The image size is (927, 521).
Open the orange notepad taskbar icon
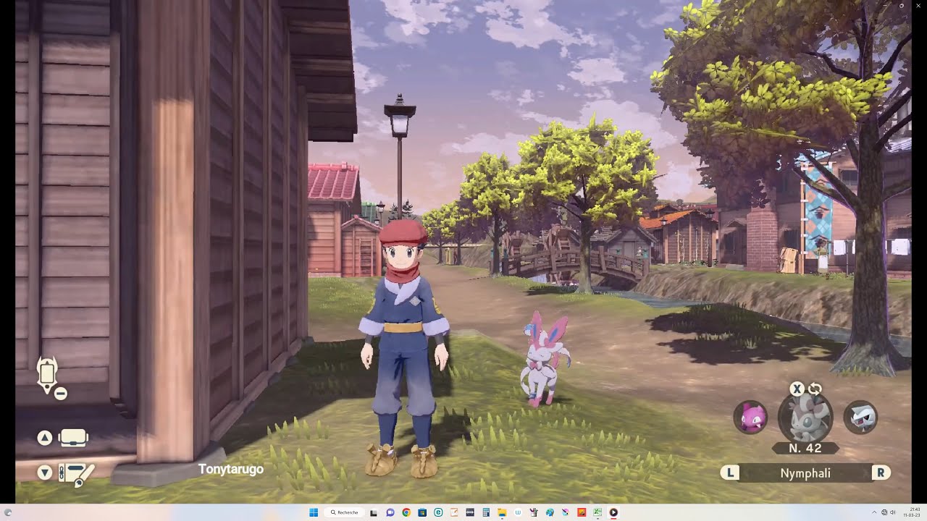(454, 512)
